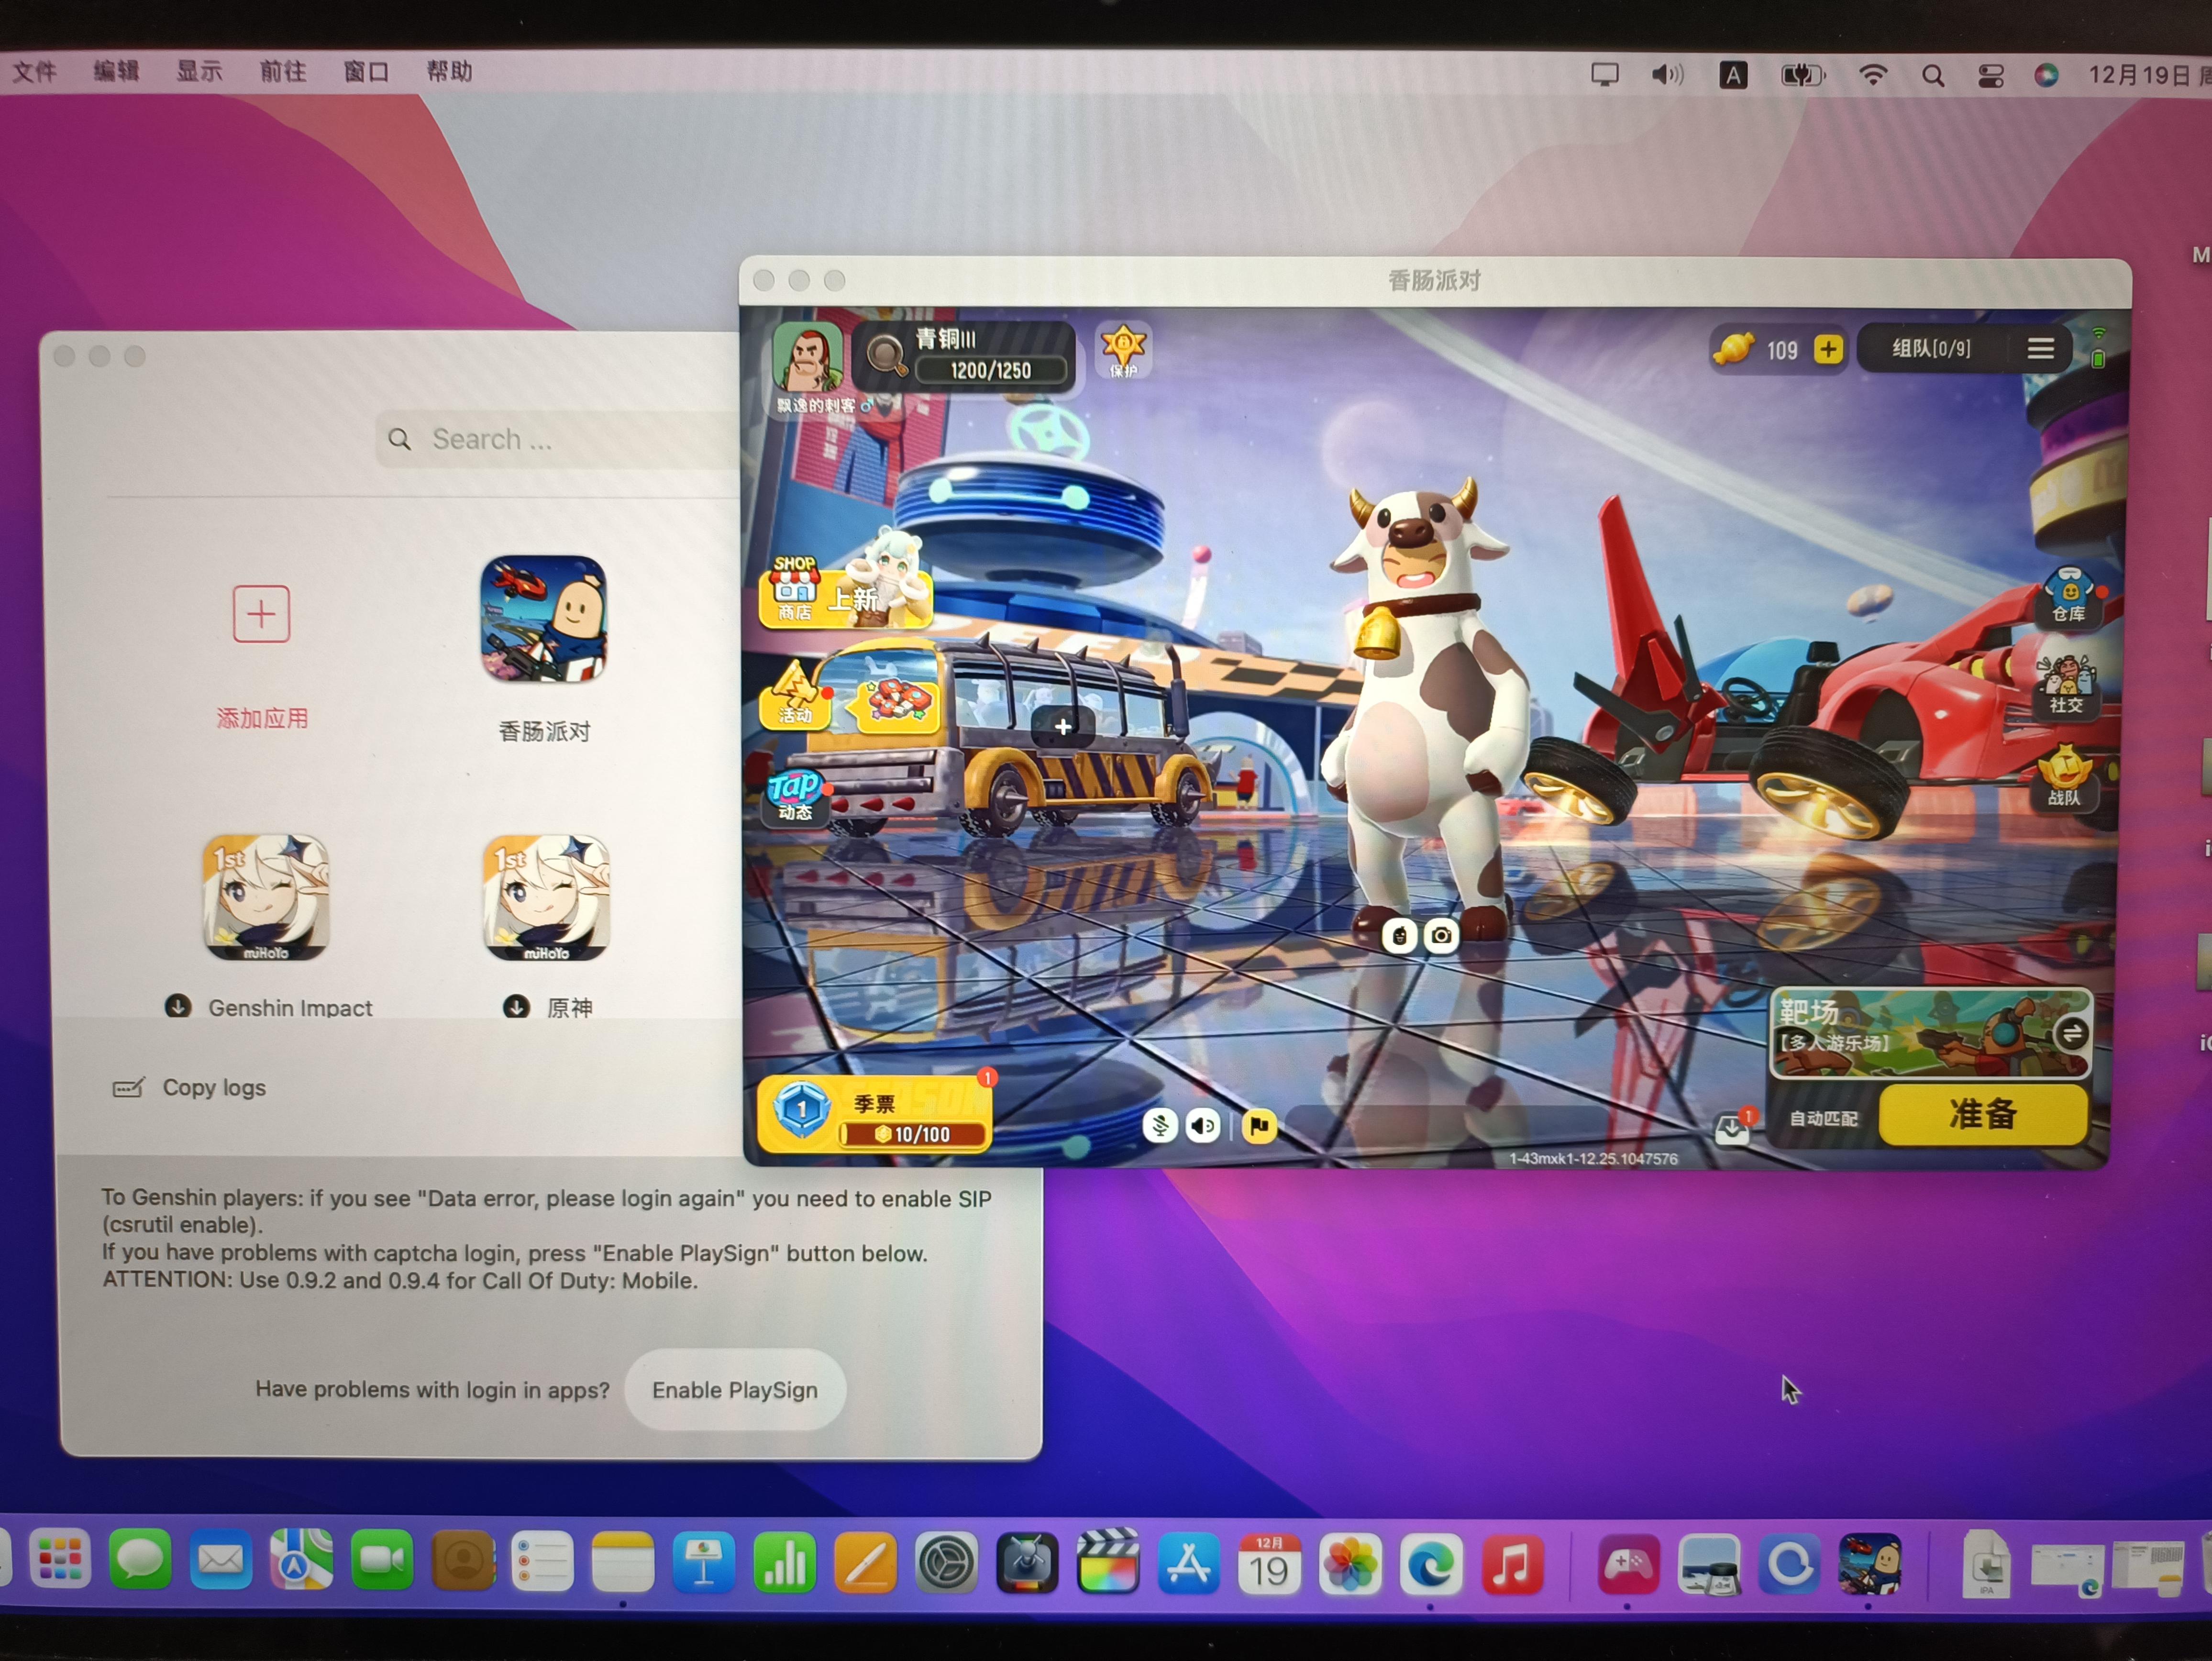Open Messages from the Dock
Viewport: 2212px width, 1661px height.
click(x=140, y=1558)
